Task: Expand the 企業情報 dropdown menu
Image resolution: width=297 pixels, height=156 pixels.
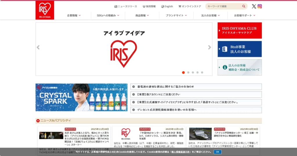Action: [74, 15]
